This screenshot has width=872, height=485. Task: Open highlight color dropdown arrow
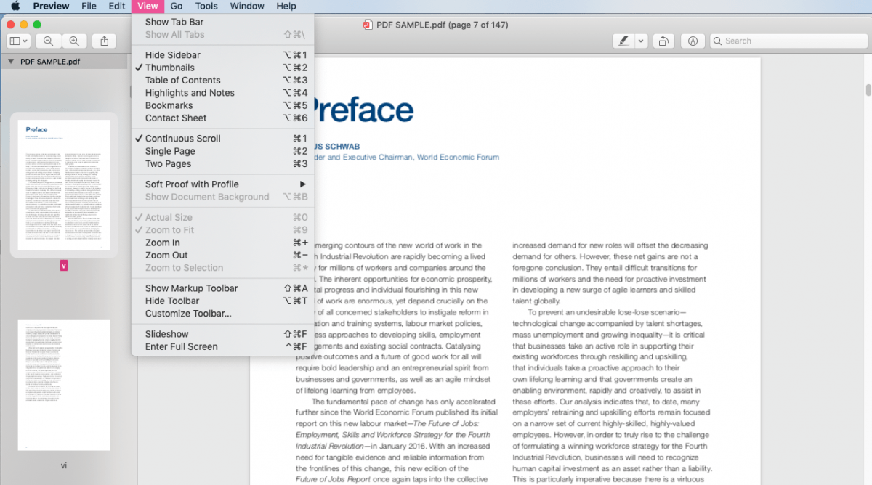point(641,41)
